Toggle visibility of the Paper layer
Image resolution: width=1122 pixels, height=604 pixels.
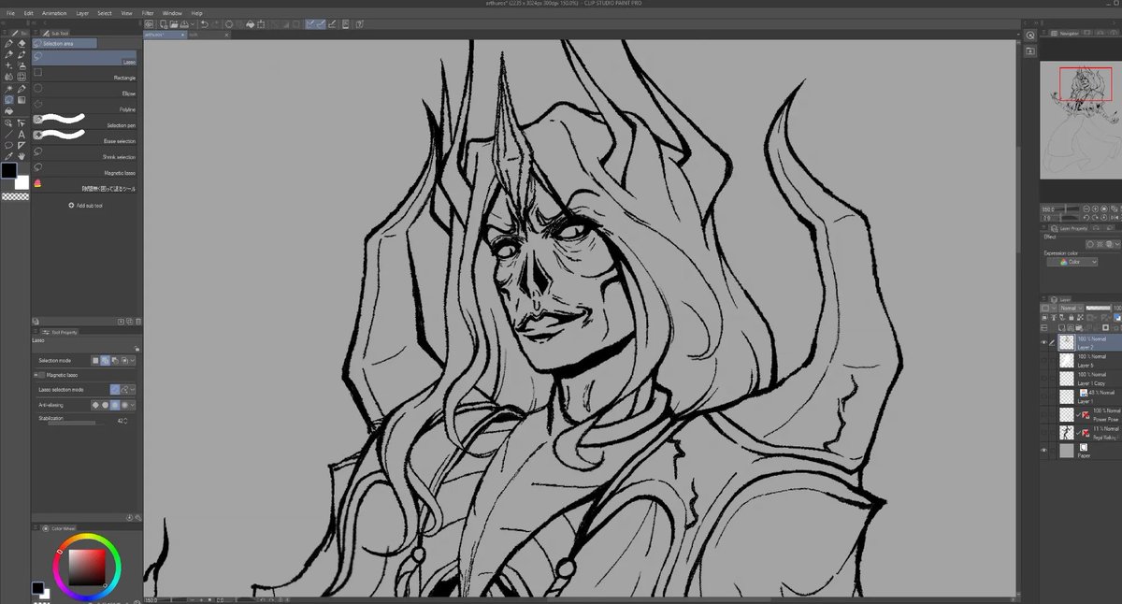[1043, 450]
